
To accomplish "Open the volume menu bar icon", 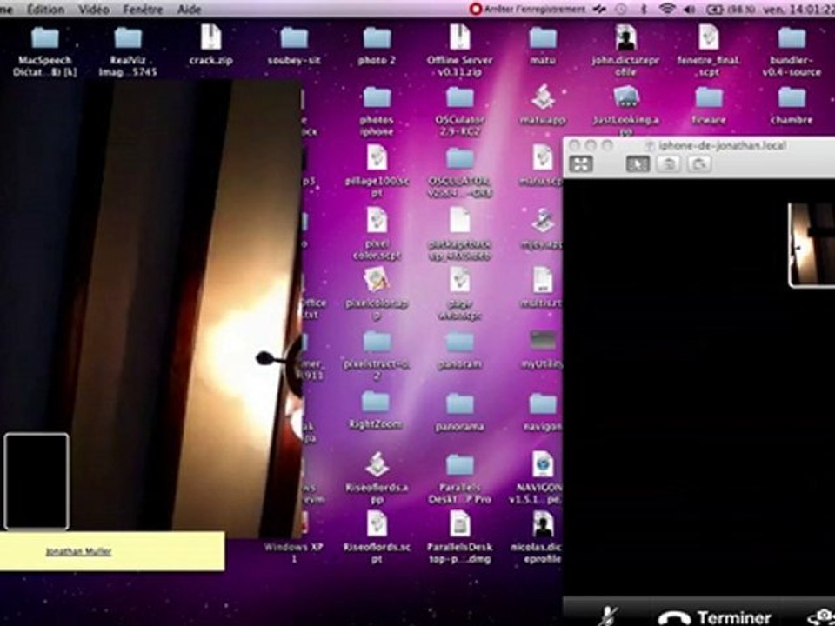I will (x=689, y=9).
